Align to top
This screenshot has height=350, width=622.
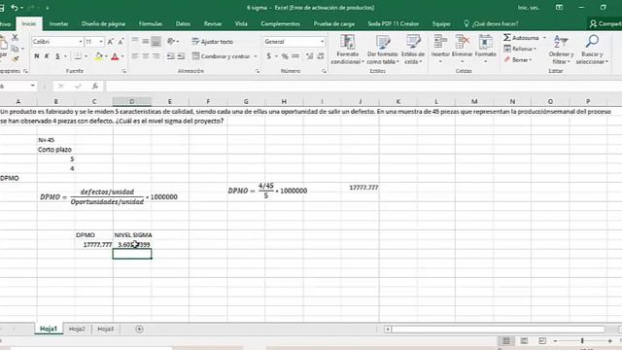[135, 41]
